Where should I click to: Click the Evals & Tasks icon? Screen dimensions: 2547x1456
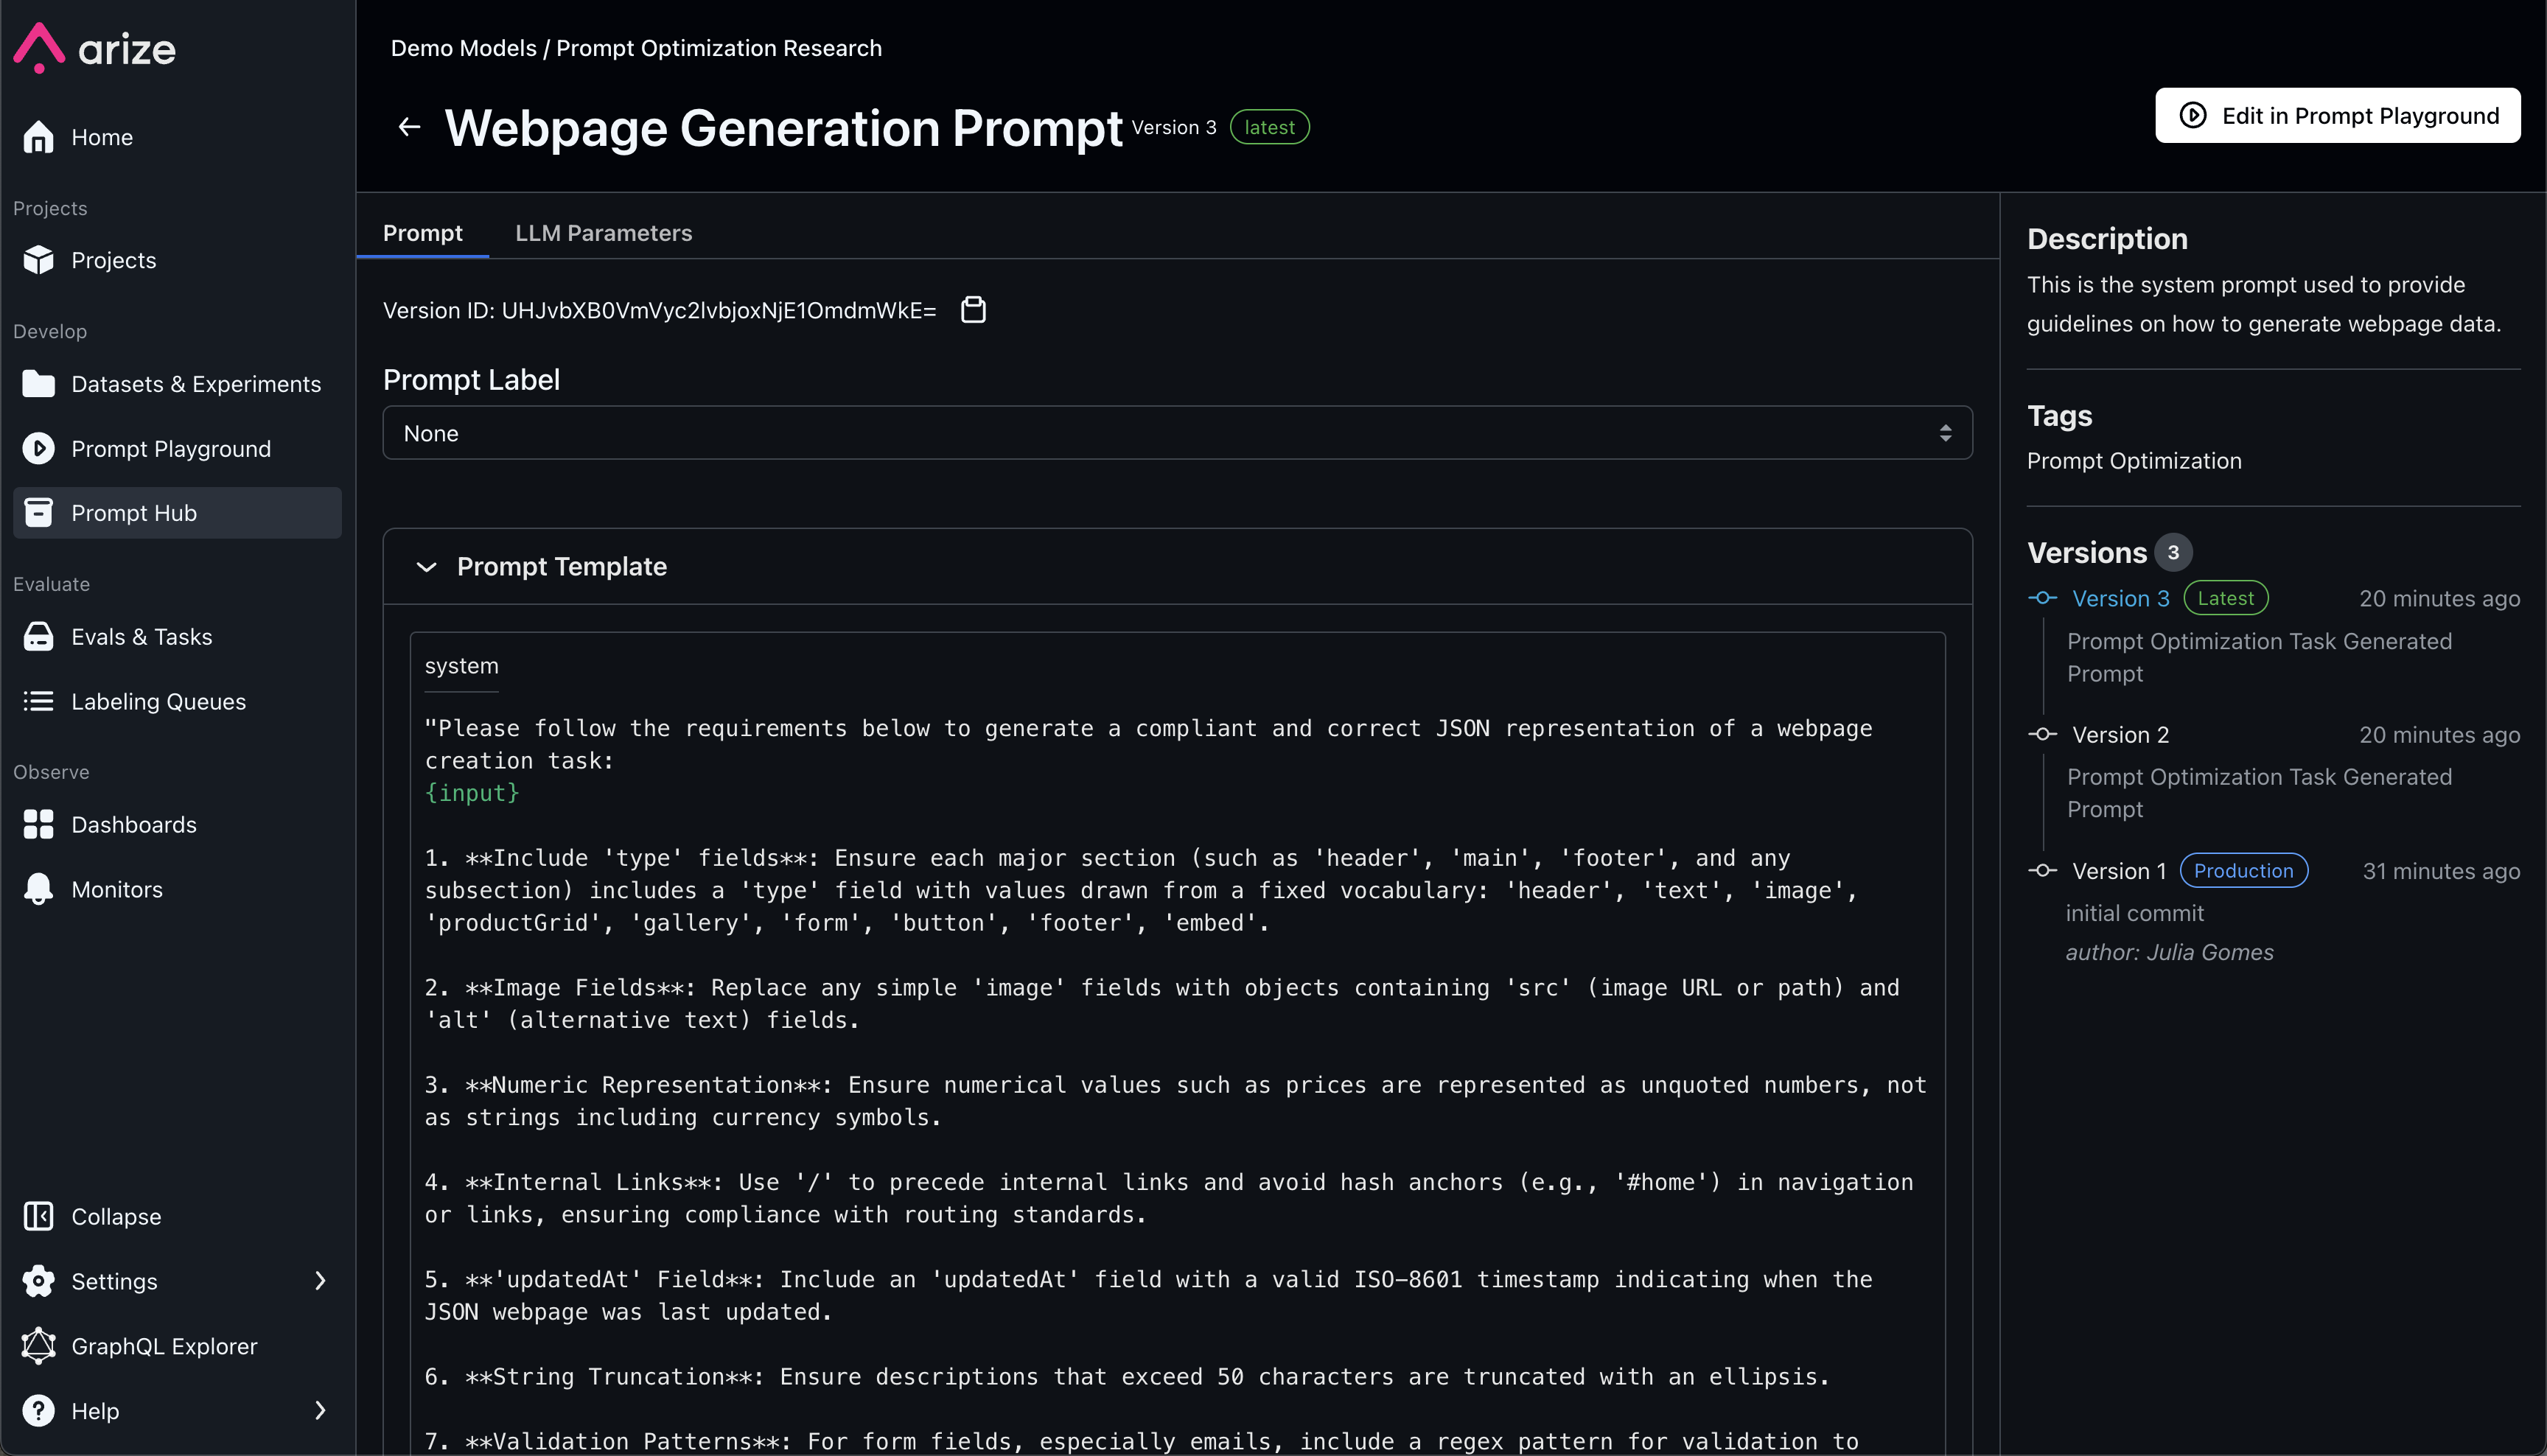pyautogui.click(x=38, y=637)
